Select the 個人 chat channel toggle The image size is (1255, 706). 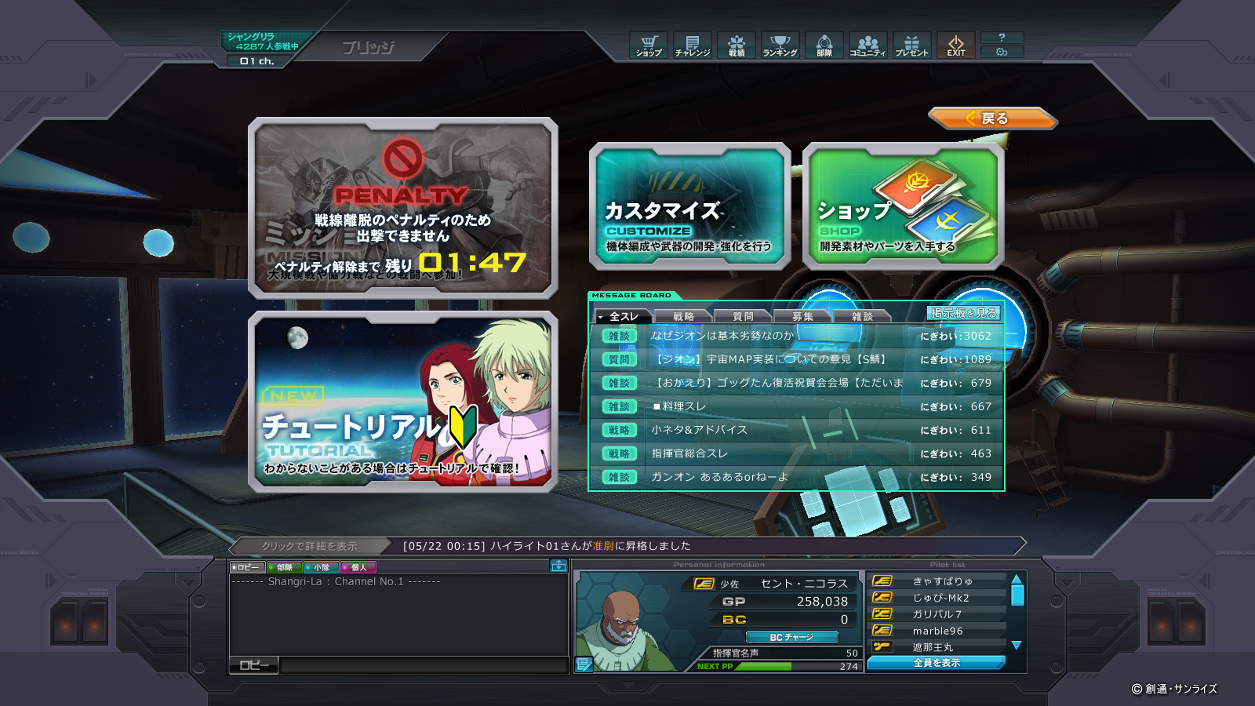click(x=358, y=567)
